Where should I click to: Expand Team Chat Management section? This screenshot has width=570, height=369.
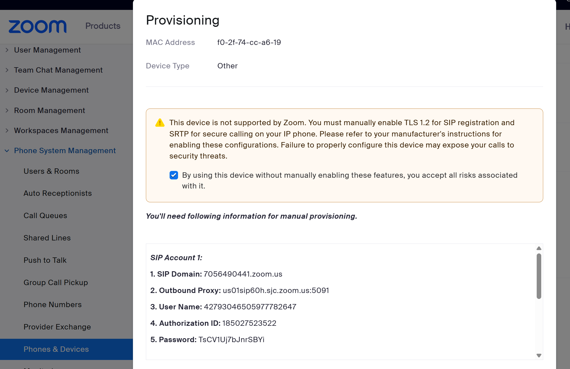58,70
